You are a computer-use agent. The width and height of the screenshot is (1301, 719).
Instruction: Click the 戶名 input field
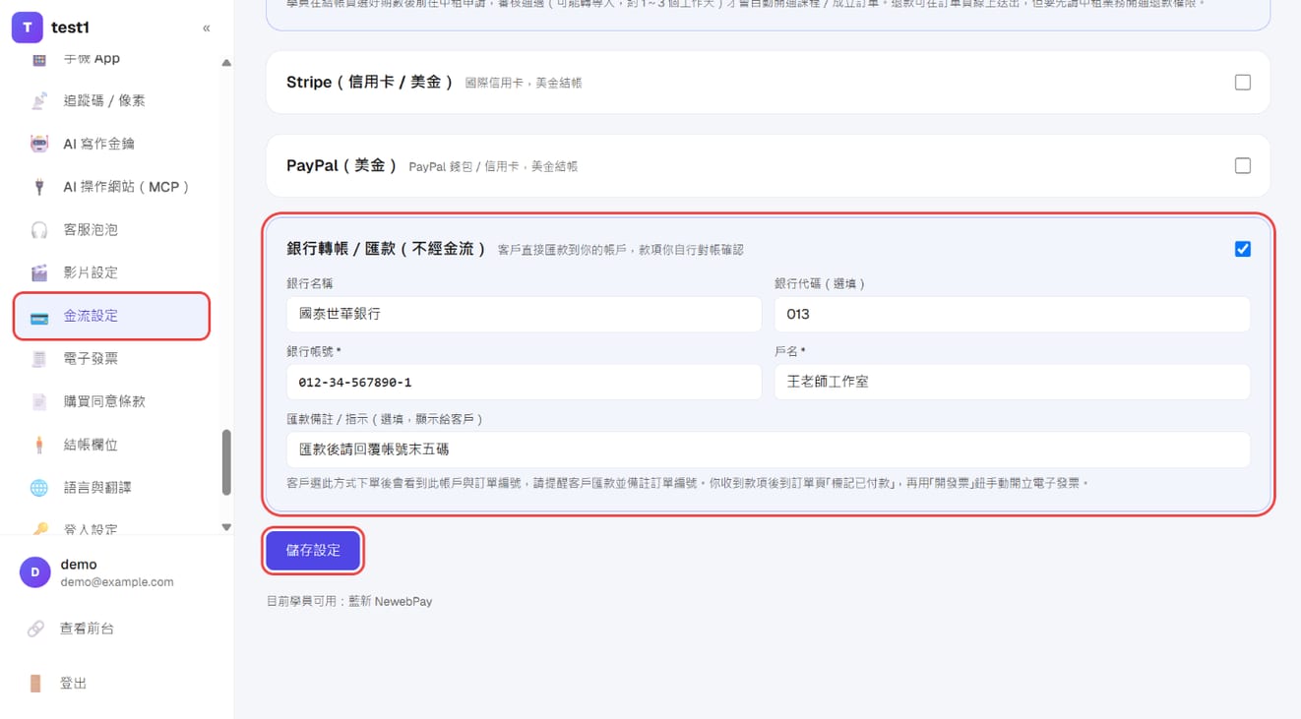tap(1013, 383)
